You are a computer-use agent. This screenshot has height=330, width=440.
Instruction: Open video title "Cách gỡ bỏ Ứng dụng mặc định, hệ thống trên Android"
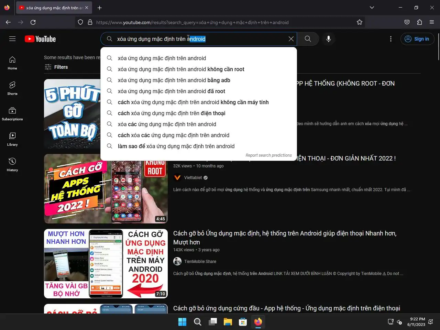coord(285,238)
